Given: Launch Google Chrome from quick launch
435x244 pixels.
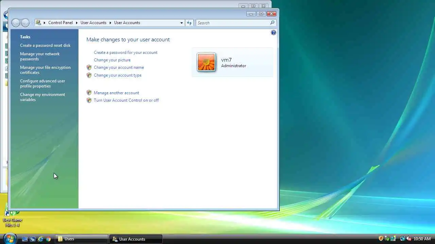Looking at the screenshot, I should 48,239.
